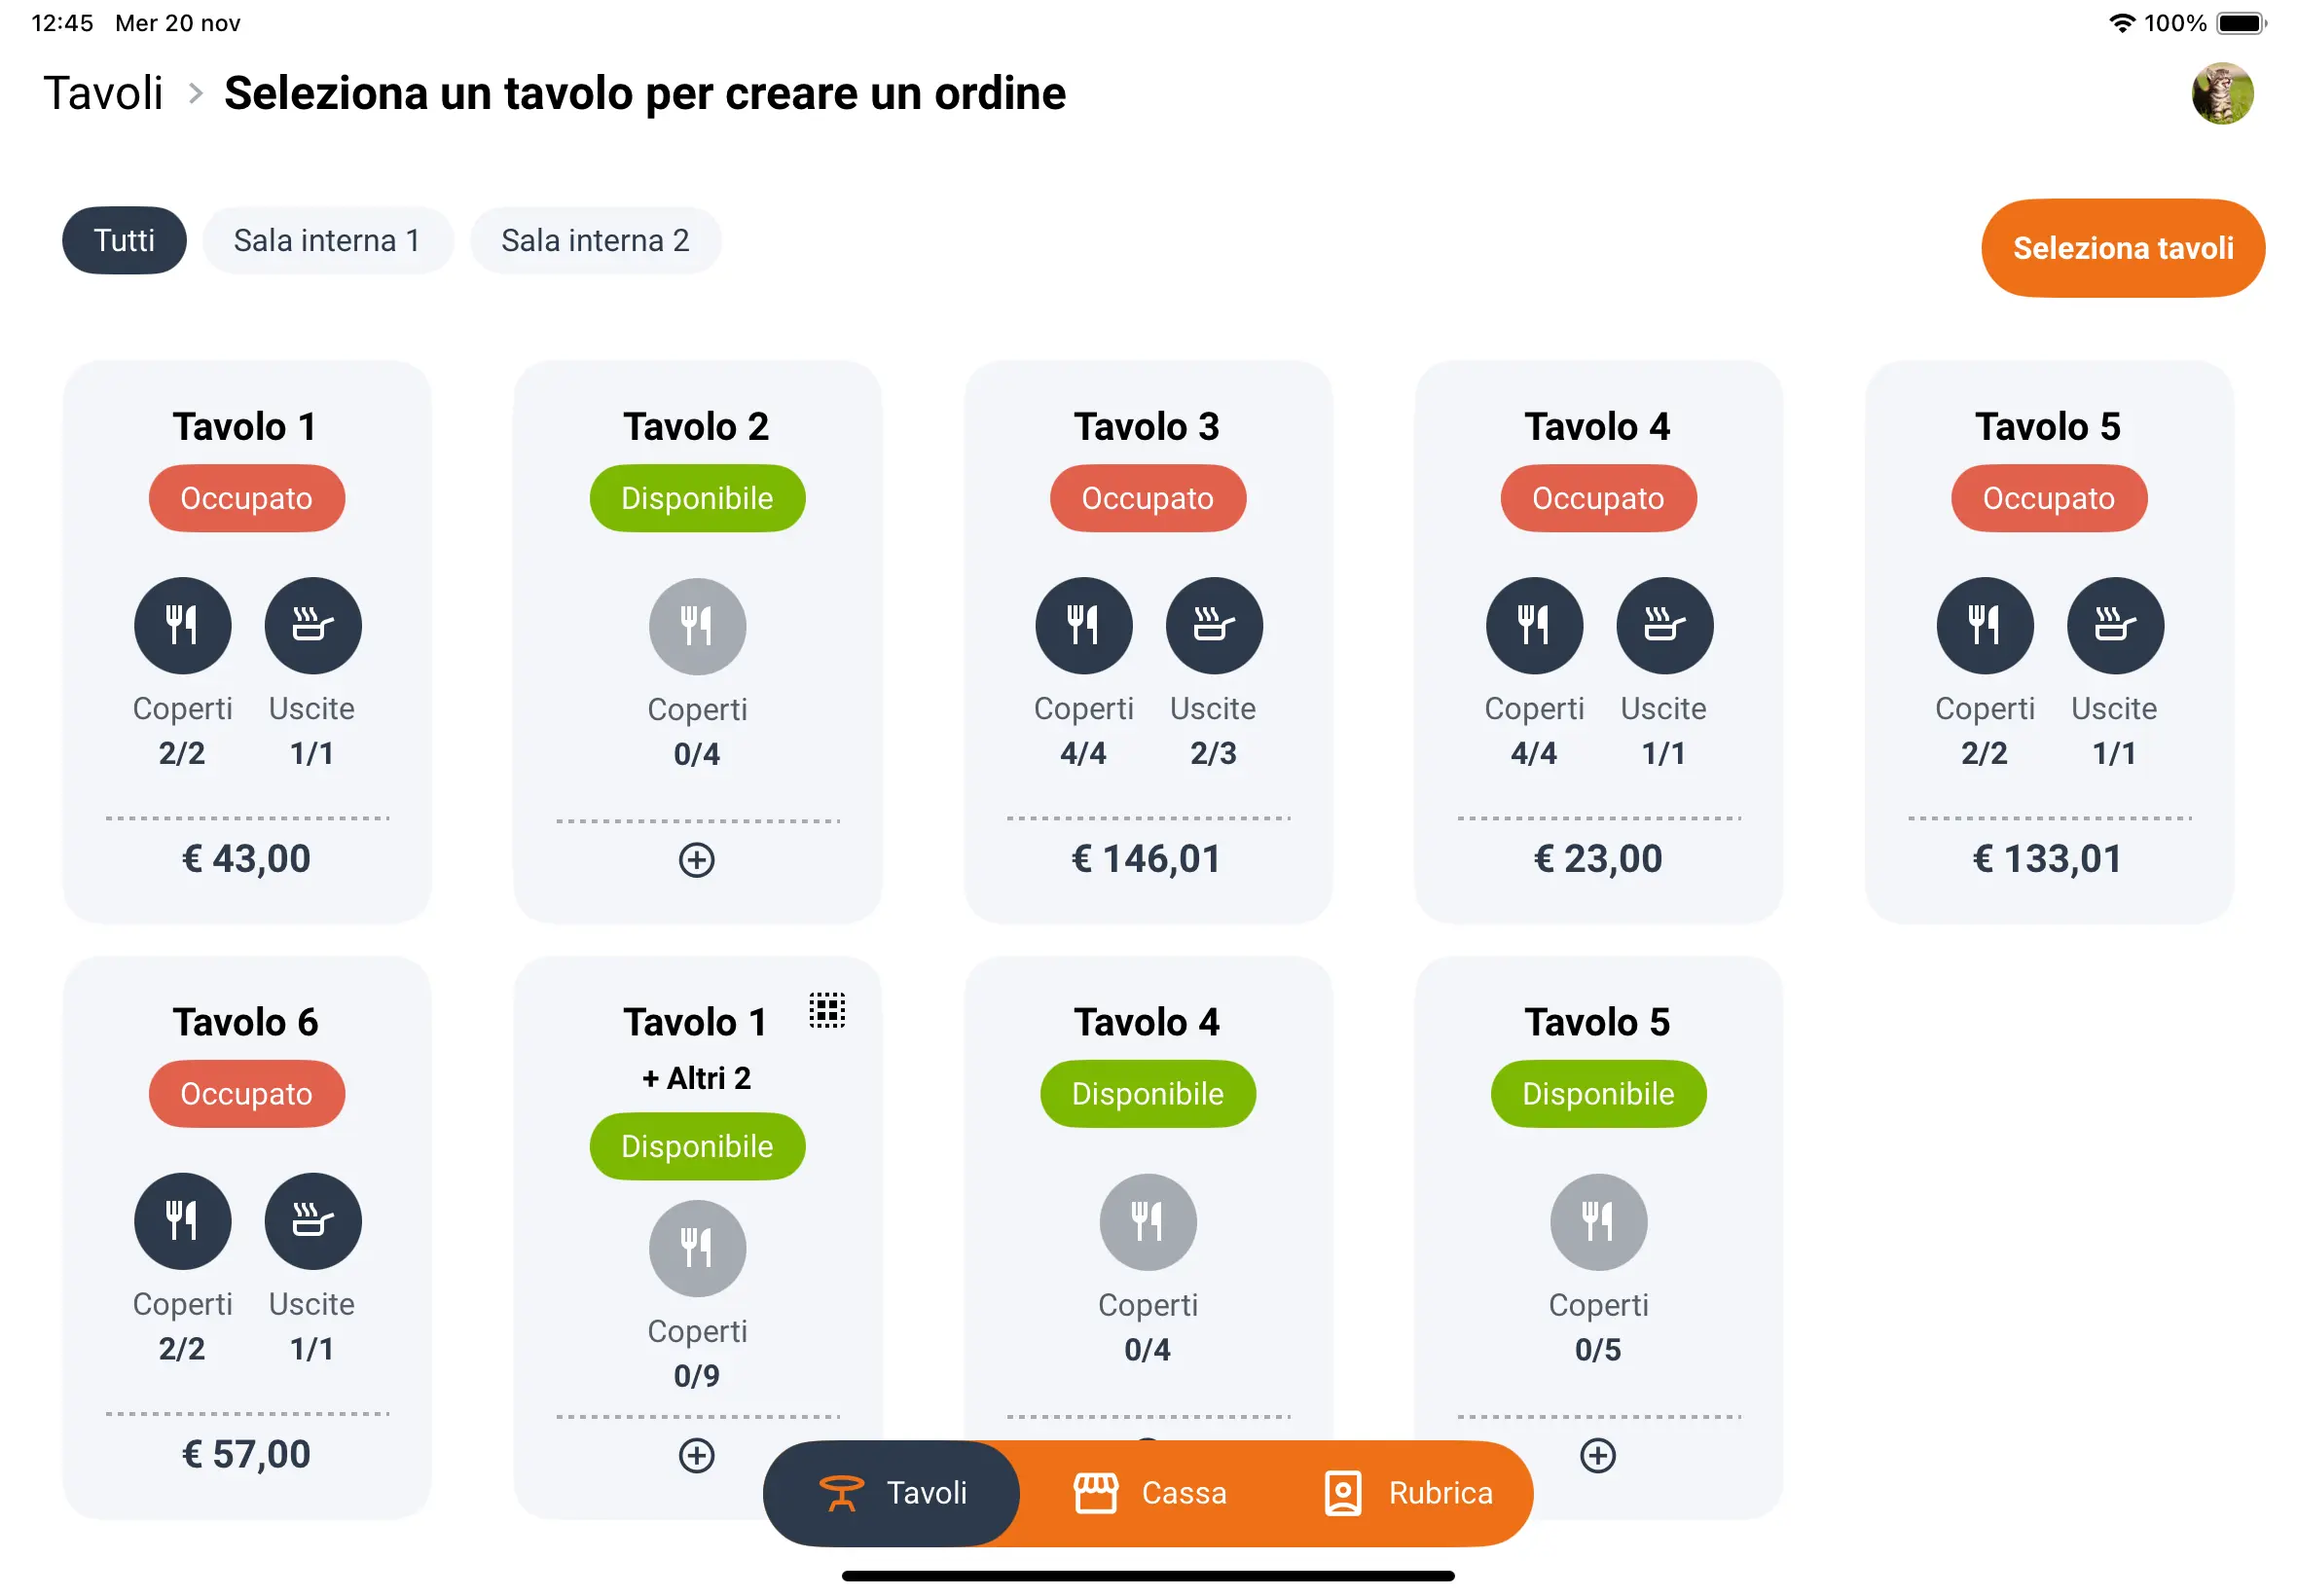Tap the grey Coperti icon on Tavolo 2
The image size is (2297, 1596).
click(x=697, y=626)
